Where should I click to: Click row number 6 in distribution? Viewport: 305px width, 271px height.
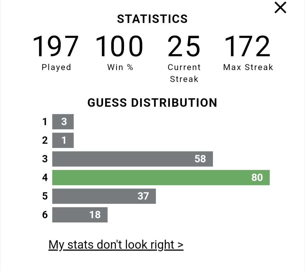tap(45, 215)
